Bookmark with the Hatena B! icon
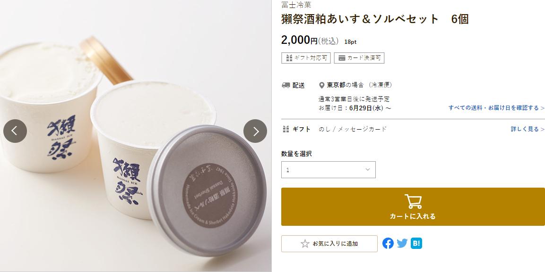This screenshot has width=545, height=272. pos(416,243)
